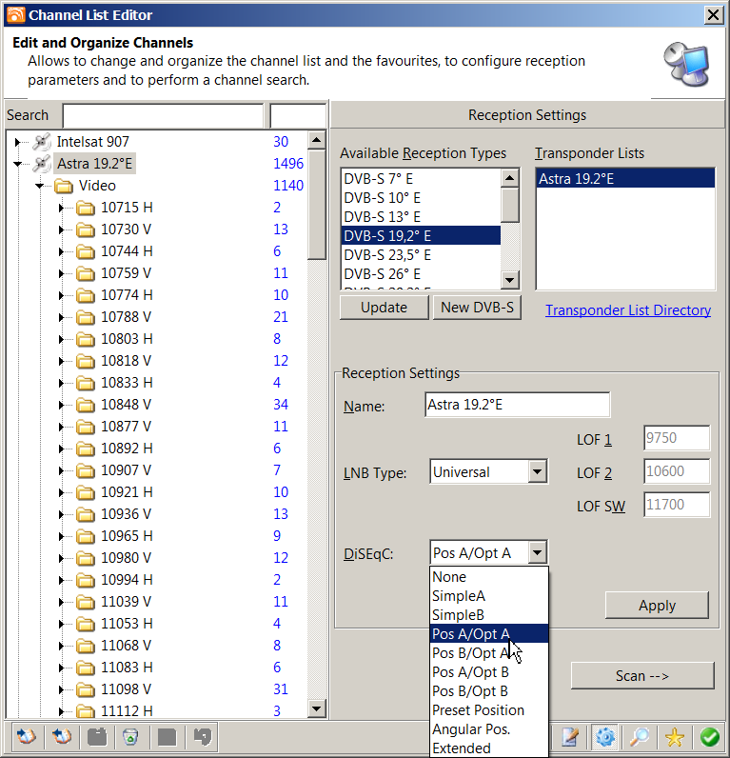Image resolution: width=730 pixels, height=758 pixels.
Task: Click the recycle bin icon in bottom toolbar
Action: coord(130,736)
